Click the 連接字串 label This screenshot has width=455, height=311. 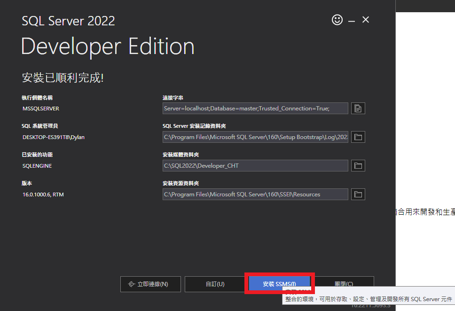click(173, 98)
